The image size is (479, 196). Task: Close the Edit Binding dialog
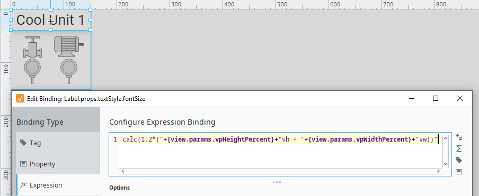(x=460, y=98)
